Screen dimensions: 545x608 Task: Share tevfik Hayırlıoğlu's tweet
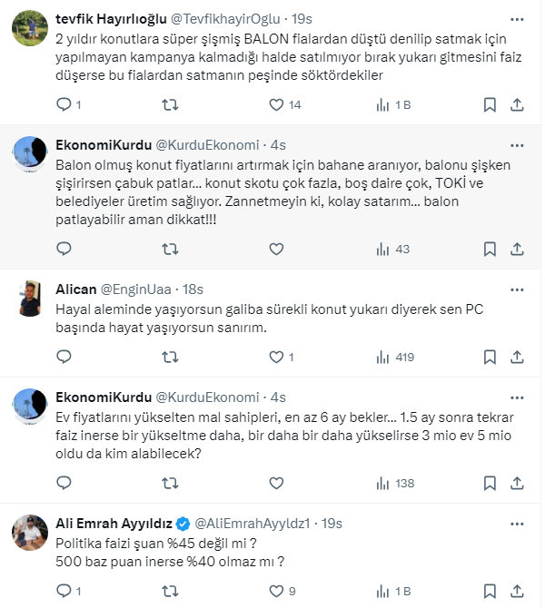tap(518, 105)
